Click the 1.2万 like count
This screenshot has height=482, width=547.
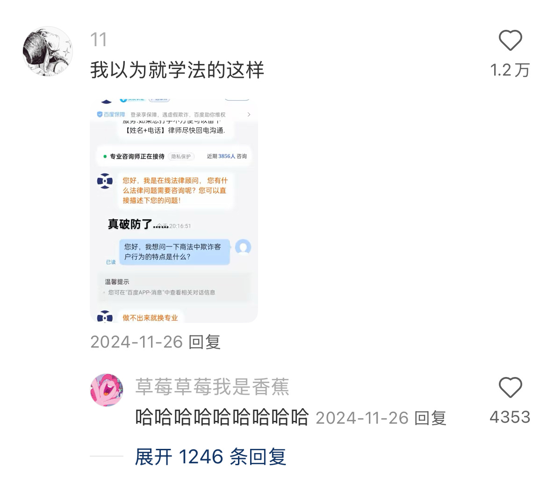[510, 70]
